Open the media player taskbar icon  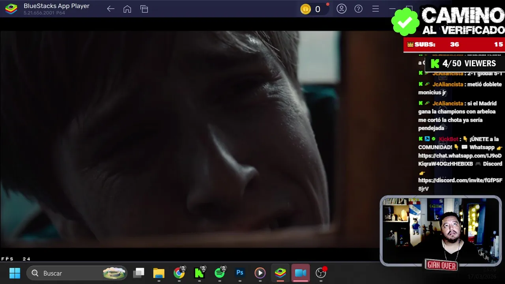pos(260,273)
